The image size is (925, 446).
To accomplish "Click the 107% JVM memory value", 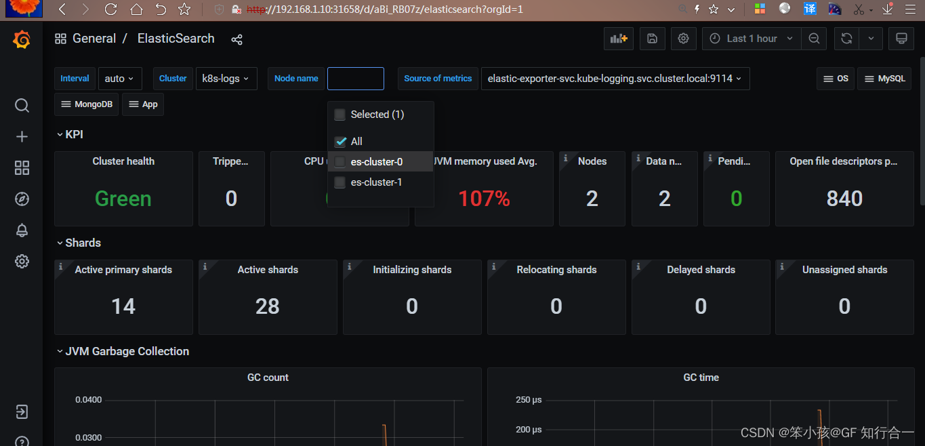I will pyautogui.click(x=484, y=199).
